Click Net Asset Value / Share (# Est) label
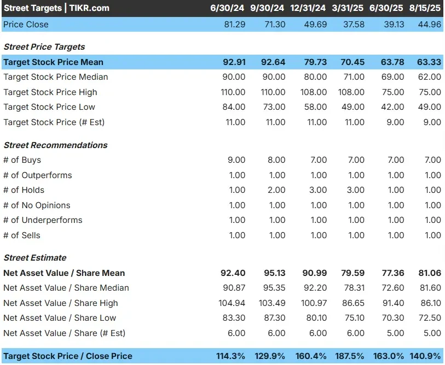Screen dimensions: 445x365 tap(65, 333)
